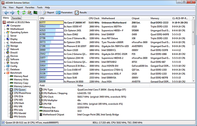Click the Devices icon in tree

point(8,56)
